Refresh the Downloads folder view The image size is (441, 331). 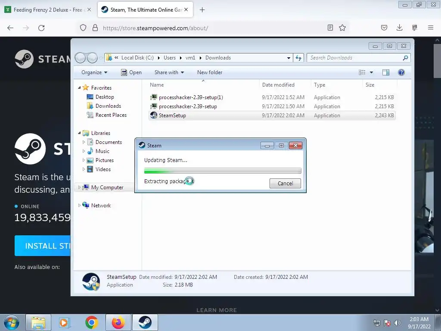point(298,58)
